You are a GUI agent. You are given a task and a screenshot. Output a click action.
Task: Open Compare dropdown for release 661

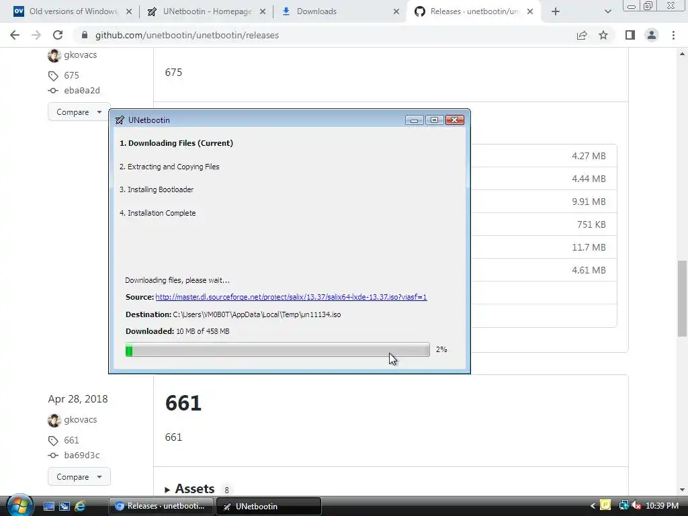click(79, 476)
